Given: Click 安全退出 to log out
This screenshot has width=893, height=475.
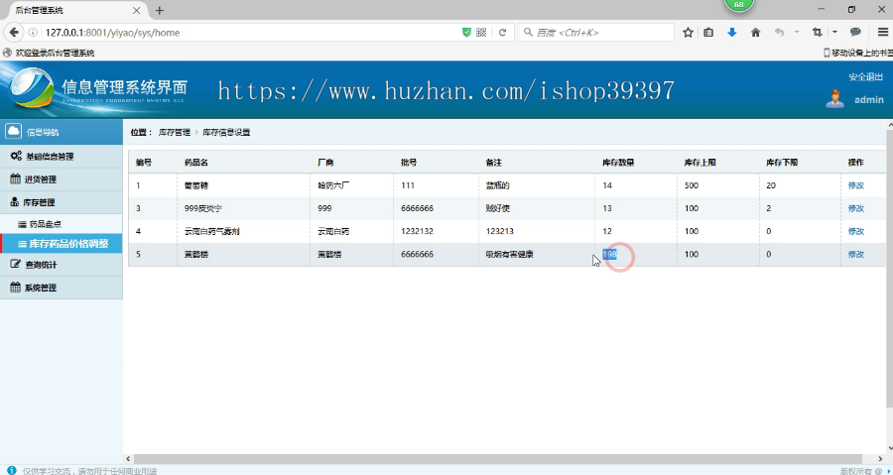Looking at the screenshot, I should [865, 76].
